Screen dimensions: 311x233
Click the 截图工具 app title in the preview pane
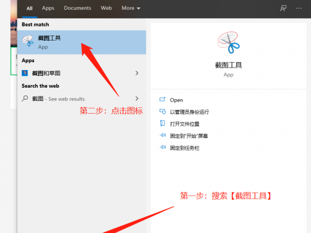[x=229, y=65]
